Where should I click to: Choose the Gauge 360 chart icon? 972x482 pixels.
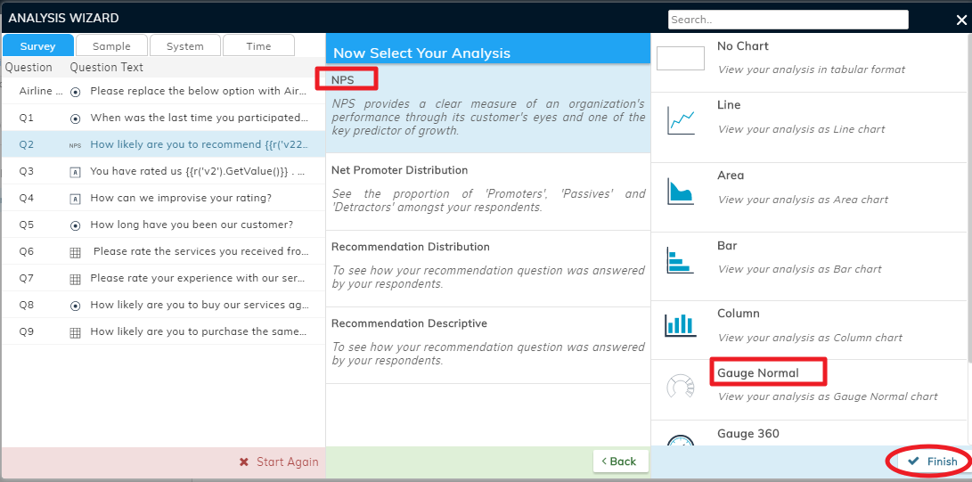tap(680, 441)
